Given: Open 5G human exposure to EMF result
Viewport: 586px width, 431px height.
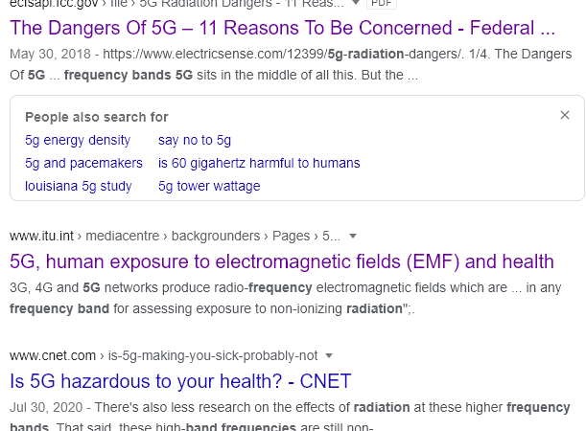Looking at the screenshot, I should pyautogui.click(x=282, y=261).
